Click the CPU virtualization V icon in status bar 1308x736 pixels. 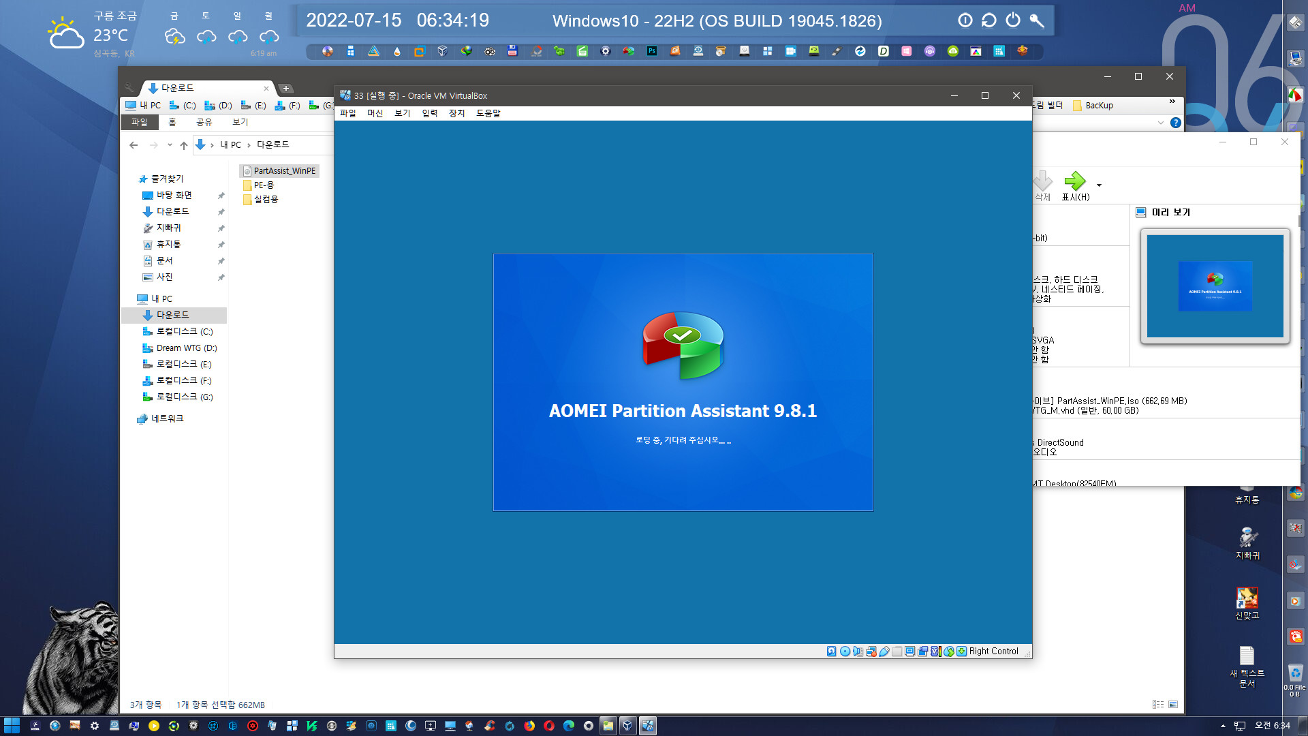click(935, 651)
